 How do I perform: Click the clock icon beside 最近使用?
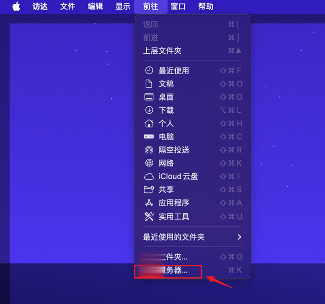coord(149,71)
